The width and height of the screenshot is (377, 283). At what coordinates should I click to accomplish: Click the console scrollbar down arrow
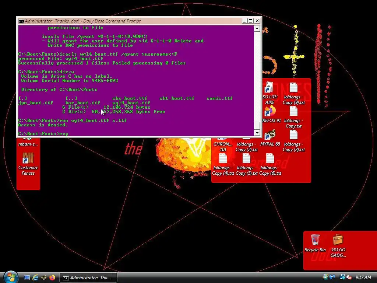[257, 133]
